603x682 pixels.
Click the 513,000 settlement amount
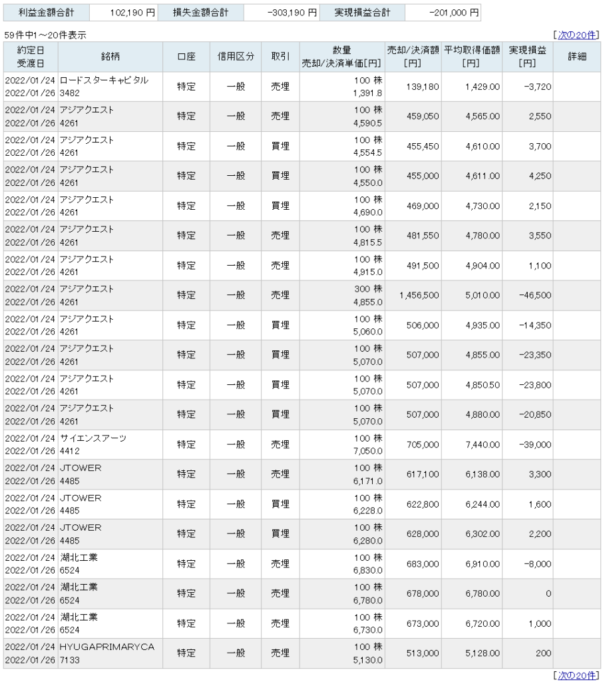click(423, 653)
